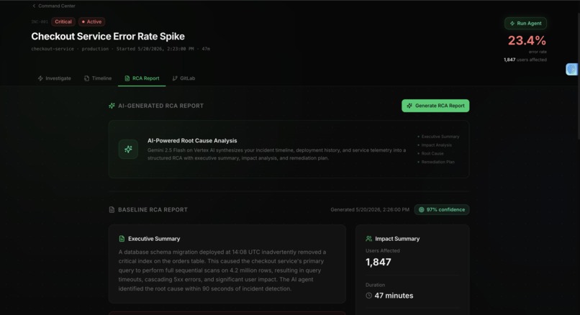Click the clock icon beside 47 minutes

click(x=368, y=296)
